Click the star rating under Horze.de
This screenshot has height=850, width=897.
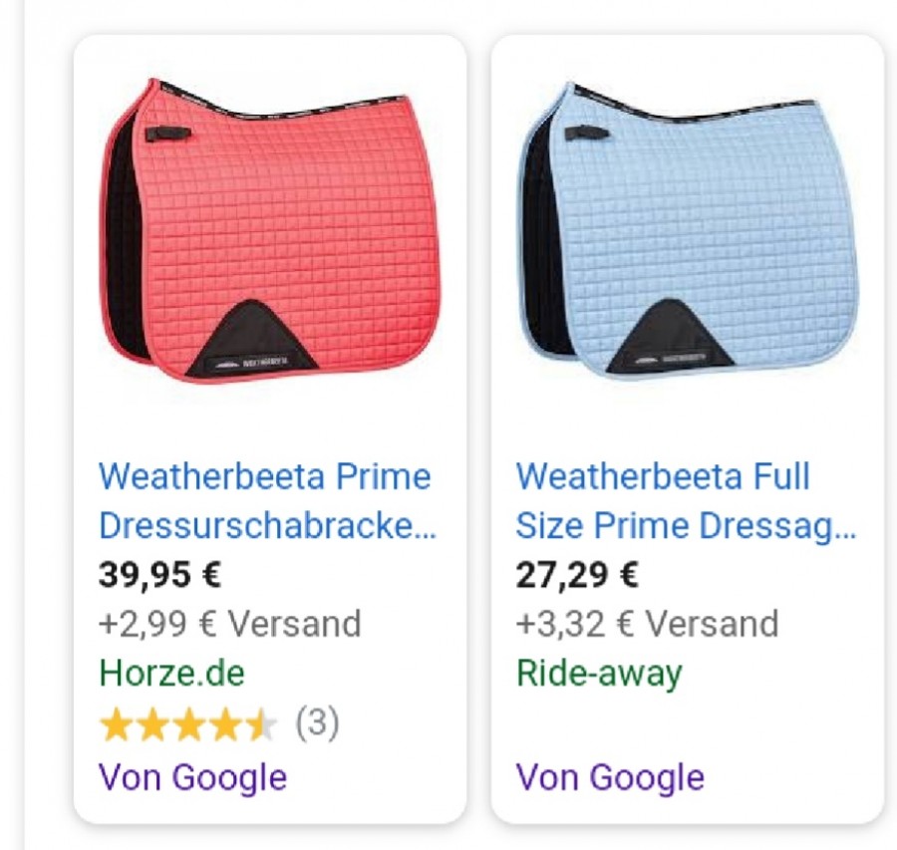tap(188, 724)
